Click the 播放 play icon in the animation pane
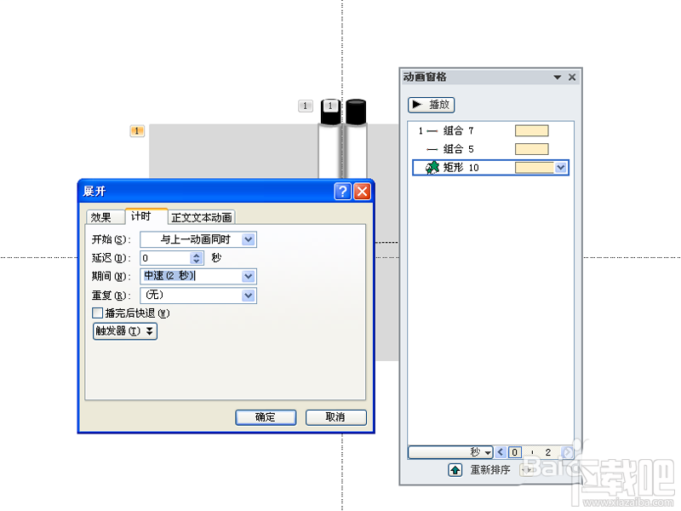 coord(417,104)
